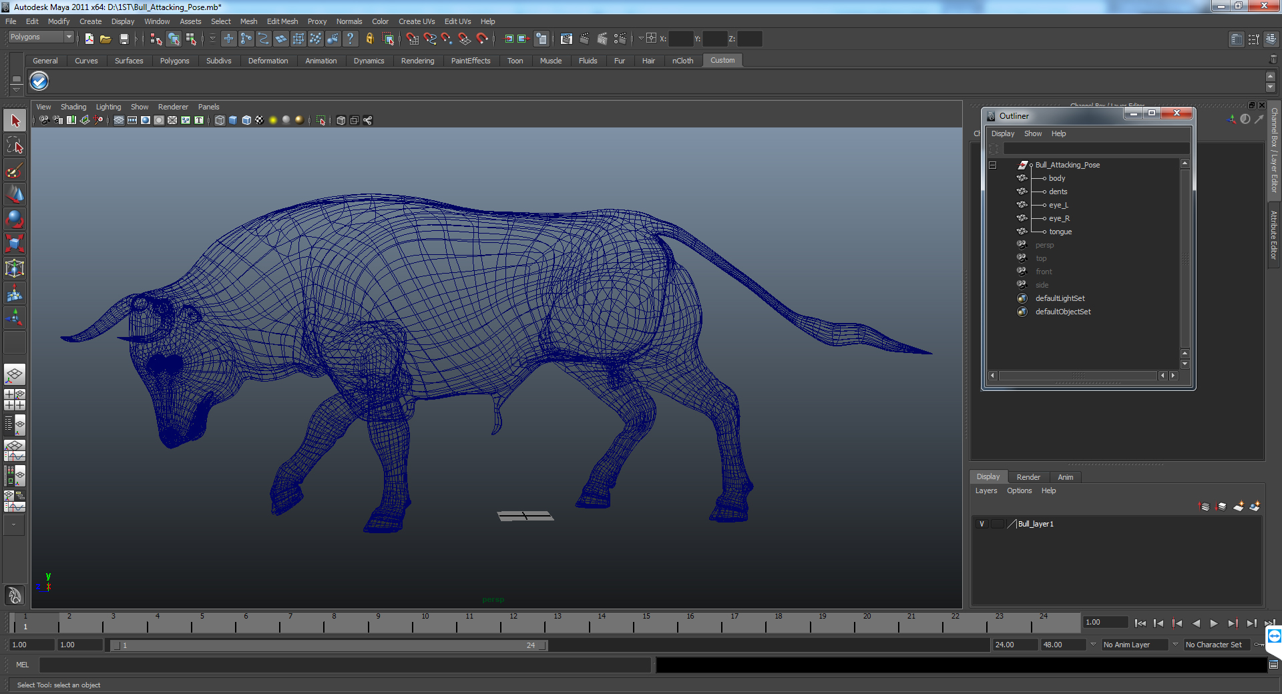This screenshot has height=694, width=1282.
Task: Open input field mode dropdown before X
Action: [x=641, y=39]
